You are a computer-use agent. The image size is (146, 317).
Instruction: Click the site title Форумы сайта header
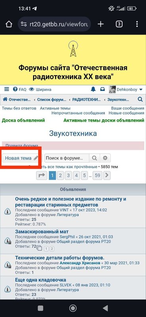click(73, 72)
